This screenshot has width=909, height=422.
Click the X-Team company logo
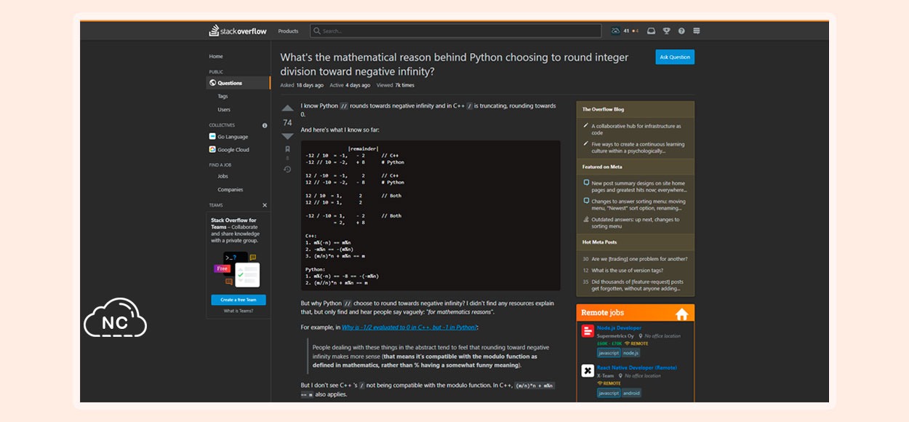[x=588, y=371]
